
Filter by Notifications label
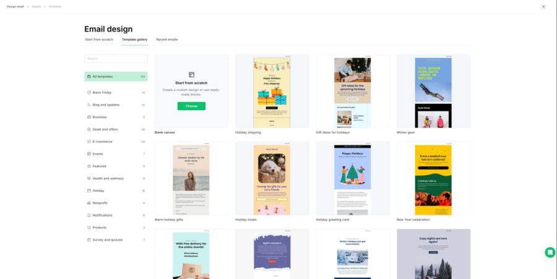pos(102,215)
